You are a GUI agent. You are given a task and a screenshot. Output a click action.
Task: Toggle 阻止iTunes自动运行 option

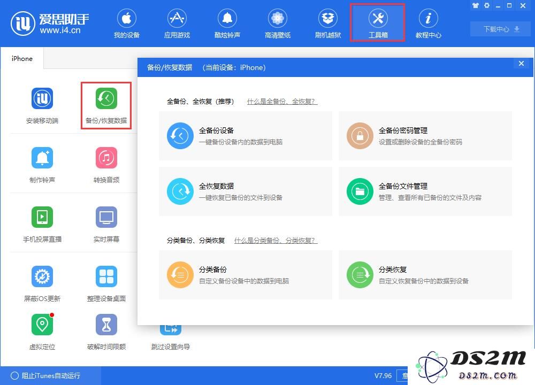point(45,375)
